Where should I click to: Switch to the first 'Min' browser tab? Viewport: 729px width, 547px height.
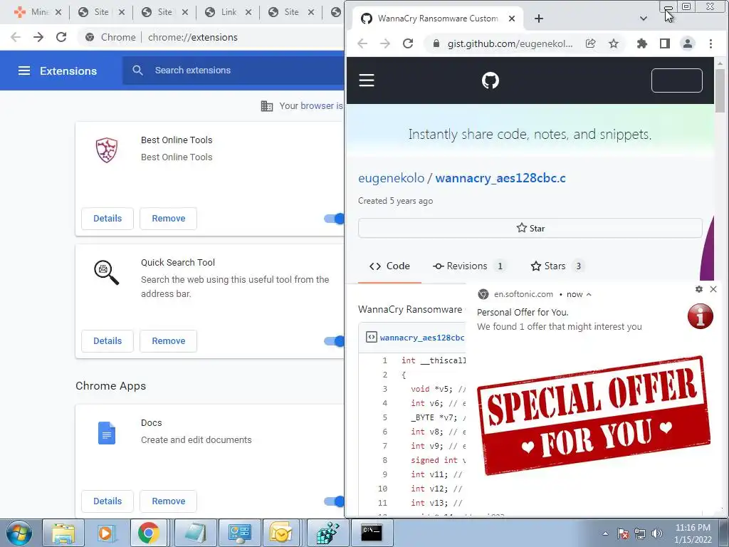(37, 12)
